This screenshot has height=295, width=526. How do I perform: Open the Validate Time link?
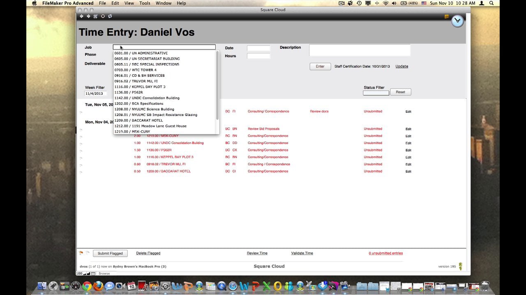(x=302, y=253)
